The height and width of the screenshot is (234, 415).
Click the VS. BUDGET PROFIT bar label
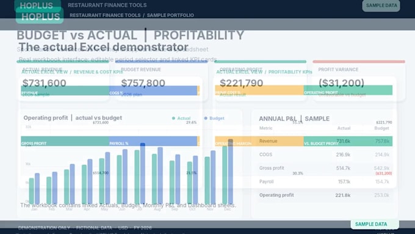click(321, 144)
